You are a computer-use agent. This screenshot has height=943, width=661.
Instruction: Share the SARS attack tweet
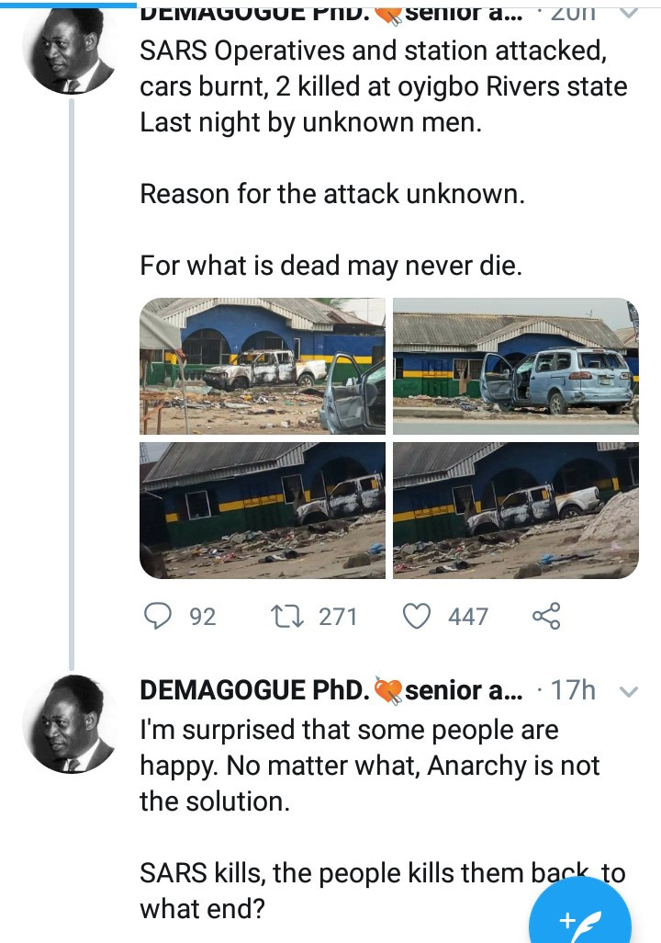click(546, 616)
